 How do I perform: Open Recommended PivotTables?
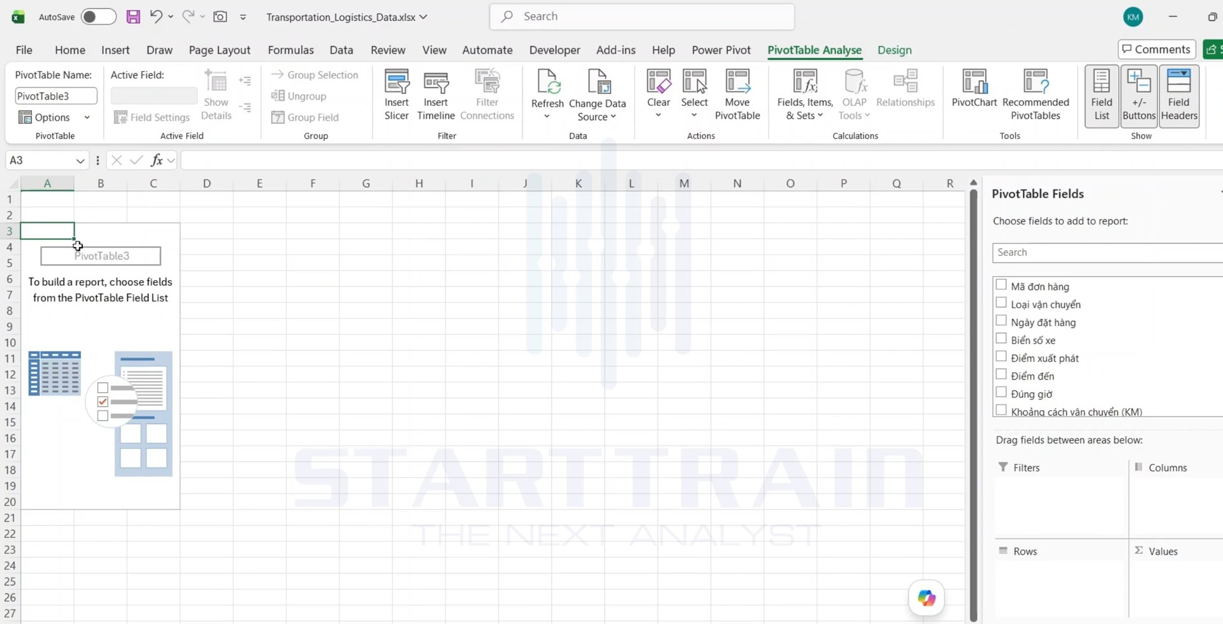(1035, 94)
